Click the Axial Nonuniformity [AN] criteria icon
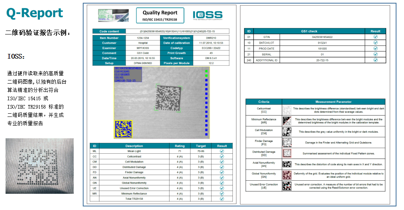Image resolution: width=404 pixels, height=210 pixels. (287, 164)
